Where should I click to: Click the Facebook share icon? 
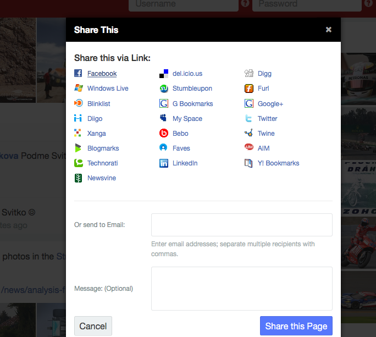coord(78,73)
